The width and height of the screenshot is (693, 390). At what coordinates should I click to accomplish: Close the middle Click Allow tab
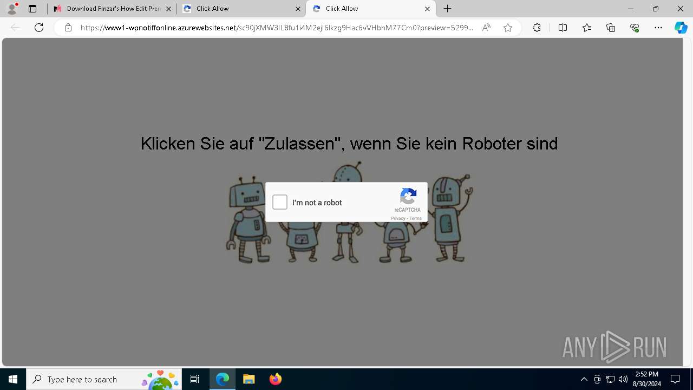point(298,9)
